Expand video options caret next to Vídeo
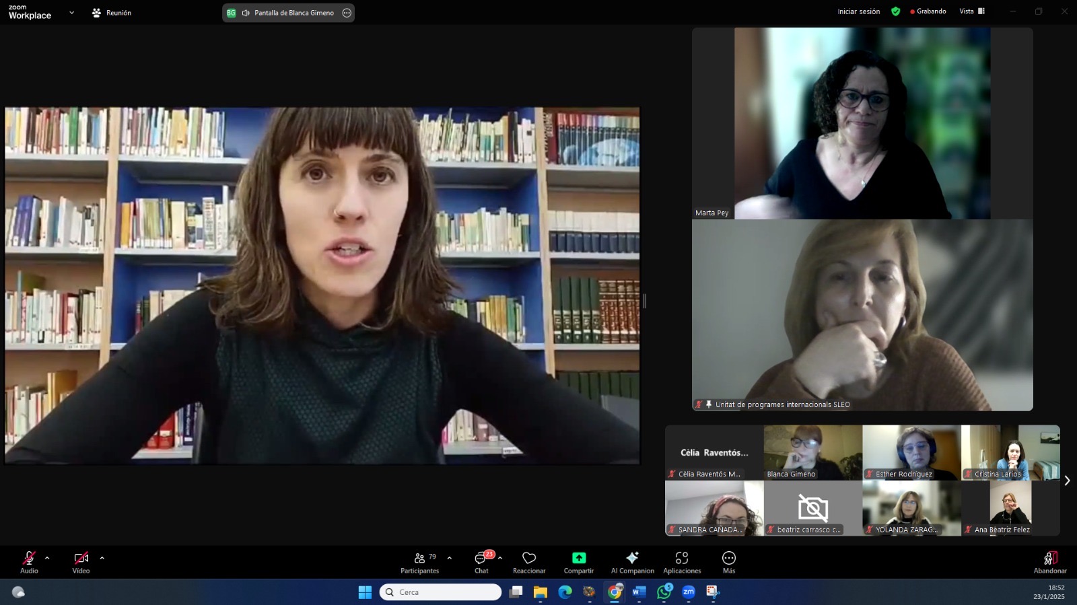The width and height of the screenshot is (1077, 605). point(102,558)
